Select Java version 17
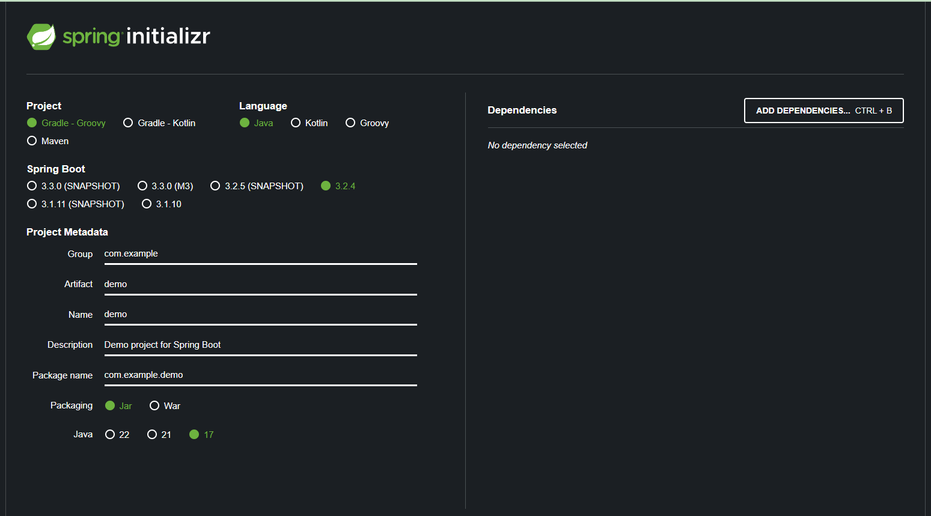 tap(201, 434)
